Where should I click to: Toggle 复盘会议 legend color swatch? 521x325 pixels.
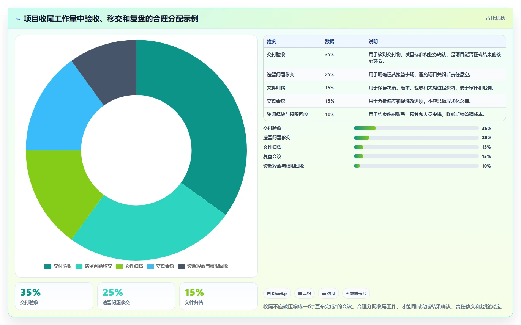(150, 266)
